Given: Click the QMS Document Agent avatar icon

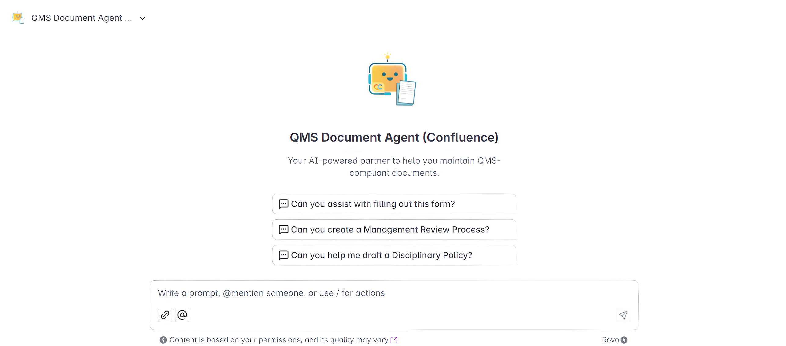Looking at the screenshot, I should coord(18,18).
